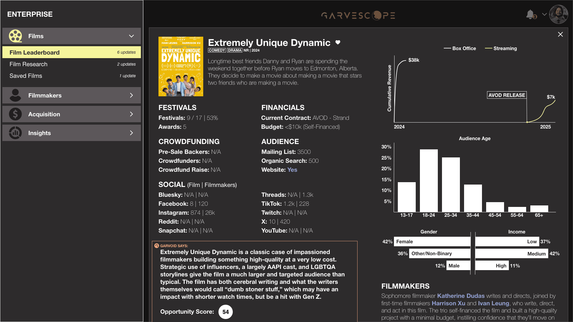The image size is (573, 322).
Task: Click the High income bar
Action: tap(492, 266)
